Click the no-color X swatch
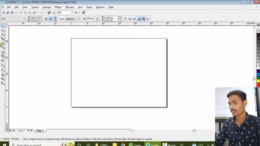This screenshot has width=260, height=146. point(258,31)
